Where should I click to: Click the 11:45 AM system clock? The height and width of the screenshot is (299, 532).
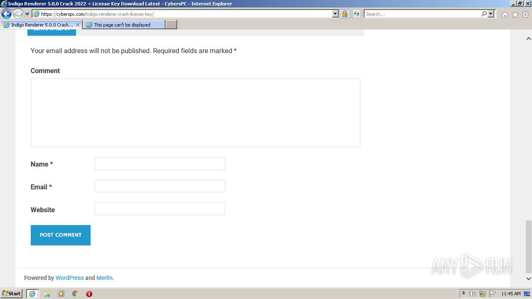tap(511, 294)
